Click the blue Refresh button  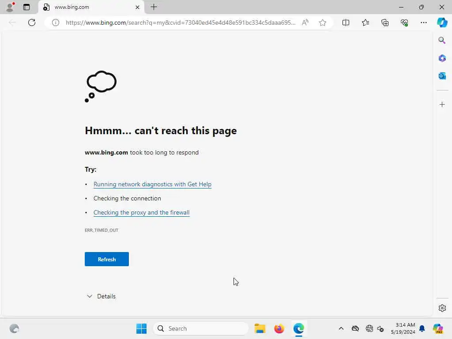tap(107, 259)
